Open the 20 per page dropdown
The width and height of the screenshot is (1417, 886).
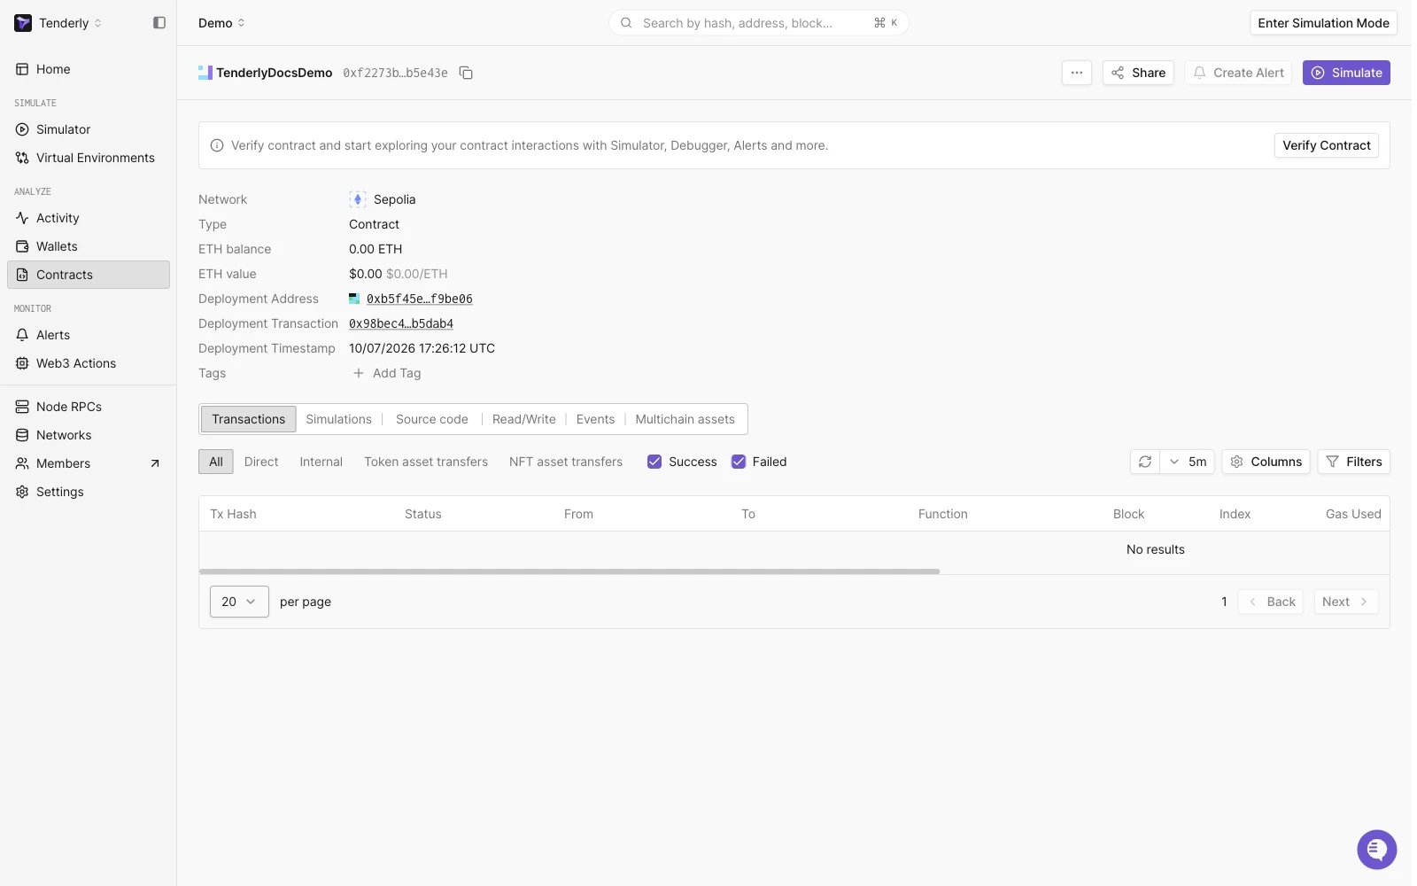[239, 602]
